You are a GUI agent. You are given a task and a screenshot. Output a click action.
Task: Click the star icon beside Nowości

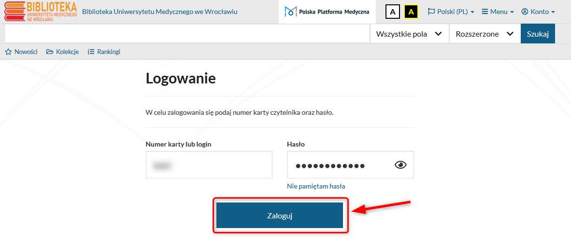[8, 52]
